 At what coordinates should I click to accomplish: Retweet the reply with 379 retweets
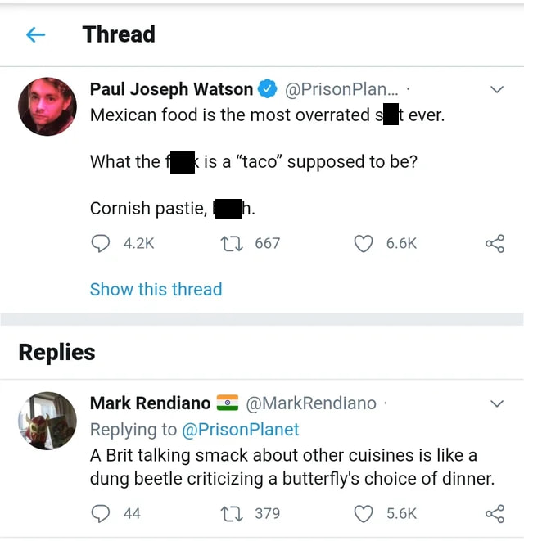pyautogui.click(x=232, y=513)
